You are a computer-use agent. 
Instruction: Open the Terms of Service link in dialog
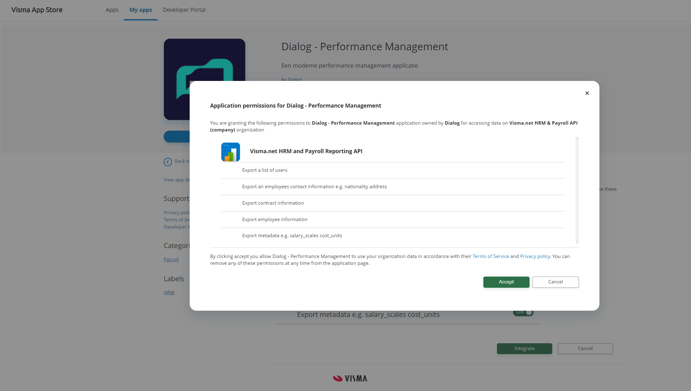tap(491, 256)
